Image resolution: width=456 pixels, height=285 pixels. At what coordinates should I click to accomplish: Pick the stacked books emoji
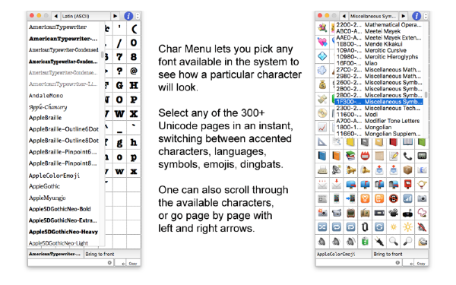coord(350,156)
